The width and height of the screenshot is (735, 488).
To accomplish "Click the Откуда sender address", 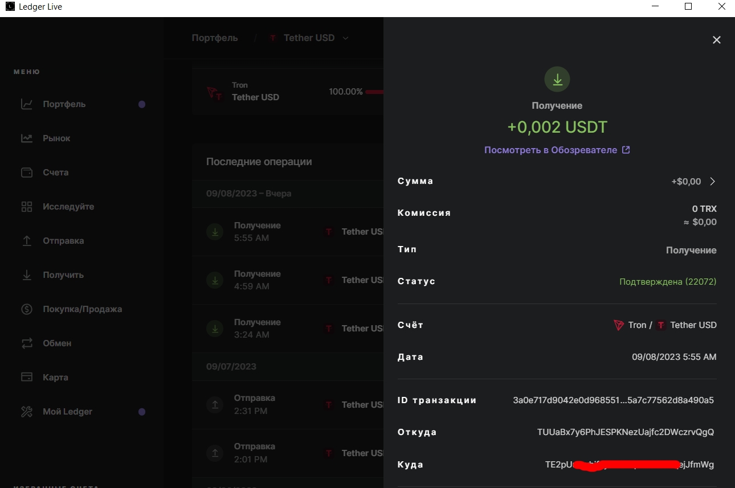I will pyautogui.click(x=626, y=432).
